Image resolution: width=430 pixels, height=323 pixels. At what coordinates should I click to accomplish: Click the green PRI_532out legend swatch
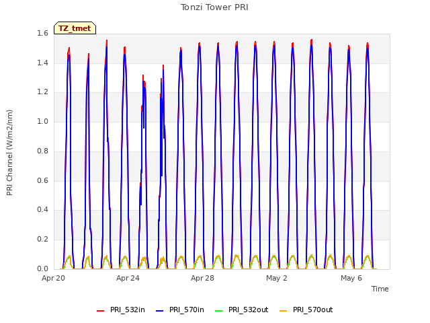(218, 311)
